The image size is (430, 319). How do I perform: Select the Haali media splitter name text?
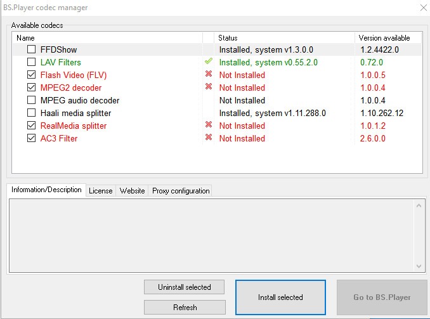75,113
